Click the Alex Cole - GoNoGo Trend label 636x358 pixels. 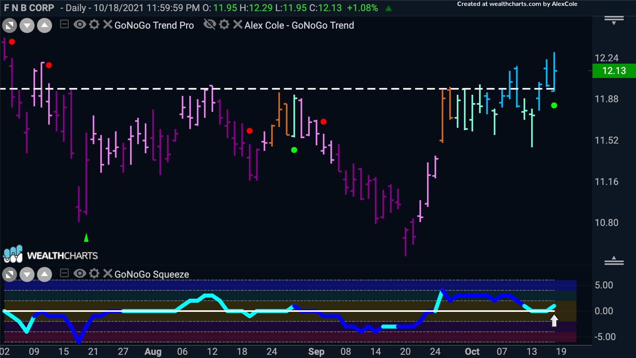299,25
